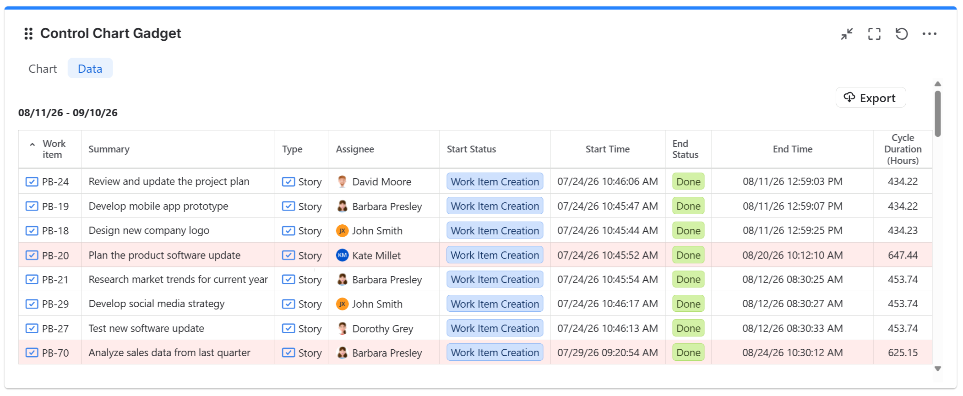Switch to the Chart tab
Viewport: 963px width, 396px height.
[x=43, y=69]
